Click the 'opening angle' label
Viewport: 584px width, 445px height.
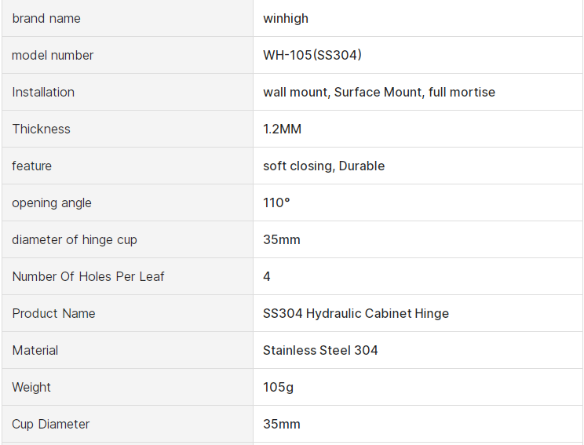pyautogui.click(x=52, y=202)
